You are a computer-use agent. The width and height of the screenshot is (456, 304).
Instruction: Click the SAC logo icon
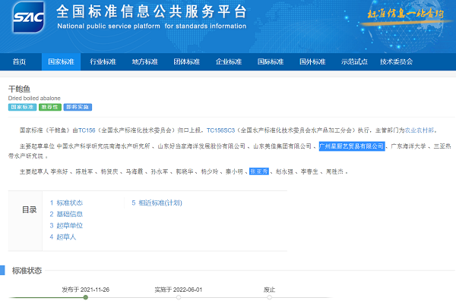[x=27, y=20]
